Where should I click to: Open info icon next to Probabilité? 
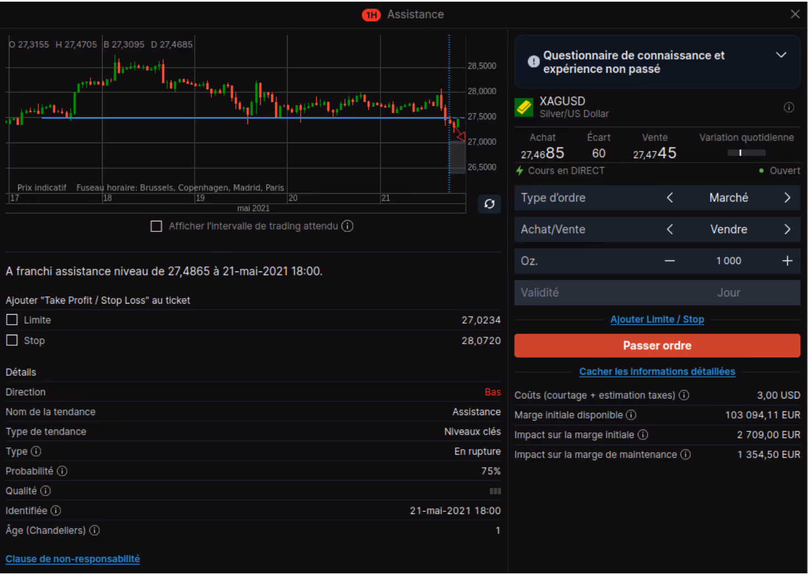point(62,471)
